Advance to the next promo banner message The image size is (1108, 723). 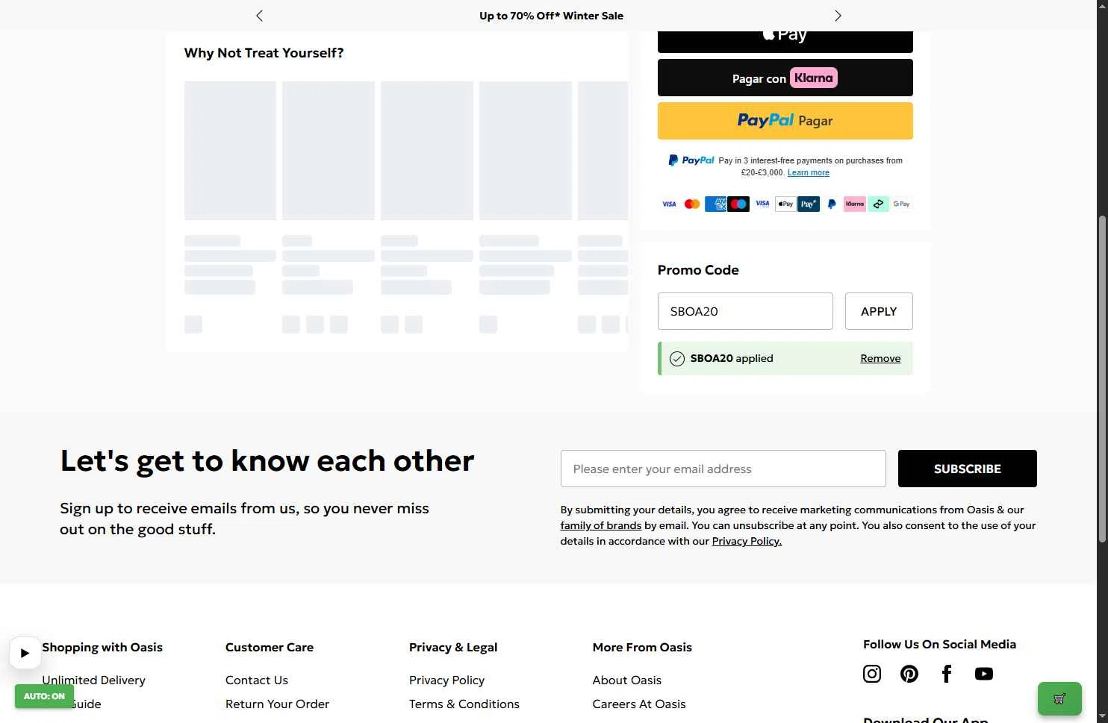(838, 16)
